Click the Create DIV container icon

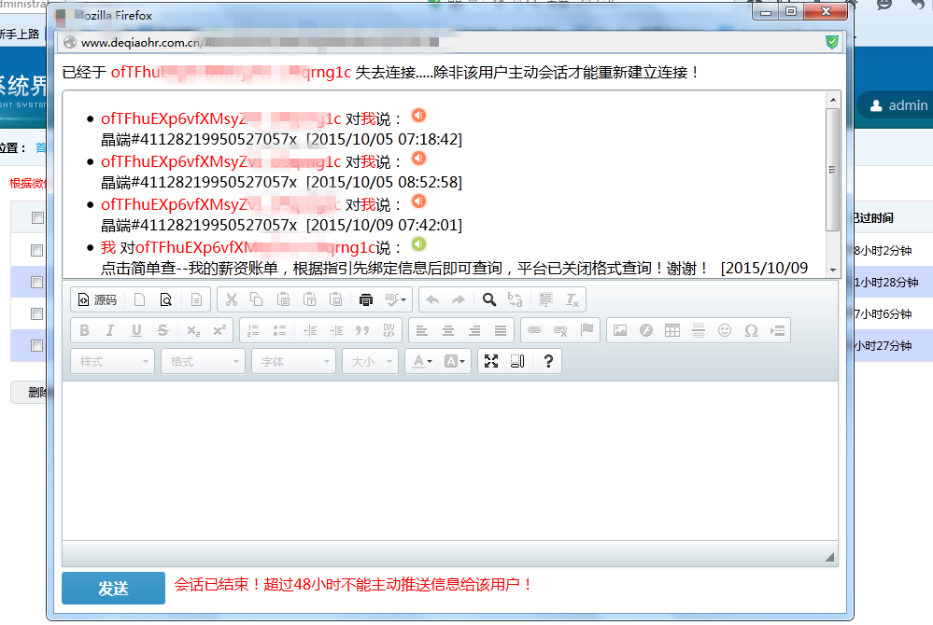pyautogui.click(x=389, y=331)
